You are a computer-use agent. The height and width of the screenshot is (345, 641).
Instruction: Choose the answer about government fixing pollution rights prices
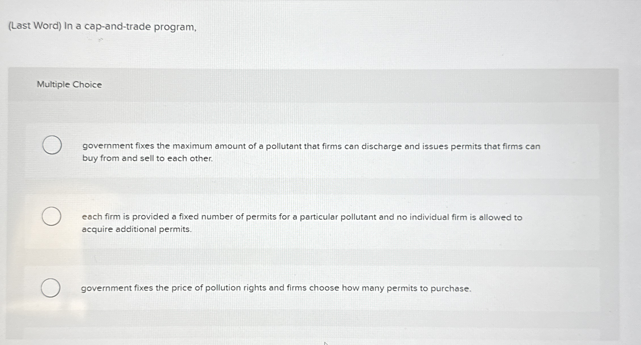click(x=51, y=287)
